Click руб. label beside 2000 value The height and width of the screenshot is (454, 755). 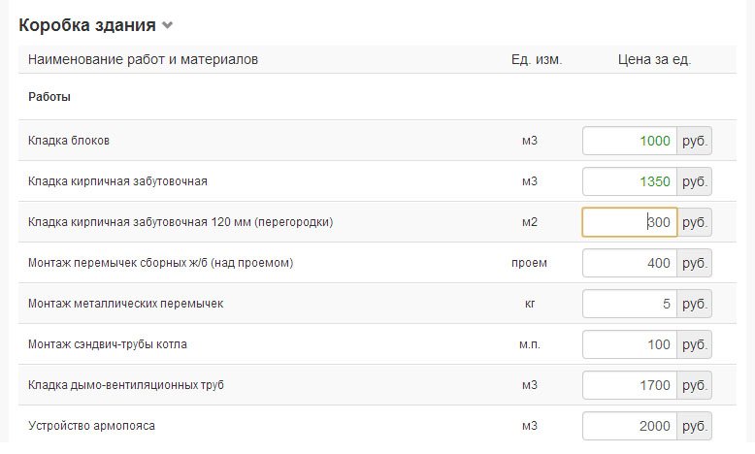[694, 426]
